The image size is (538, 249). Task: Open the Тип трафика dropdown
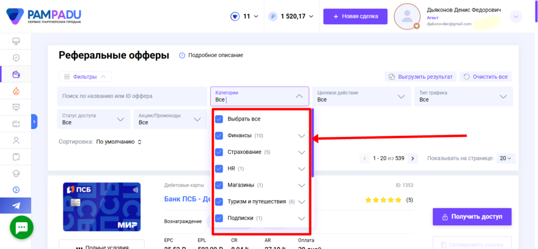point(463,96)
